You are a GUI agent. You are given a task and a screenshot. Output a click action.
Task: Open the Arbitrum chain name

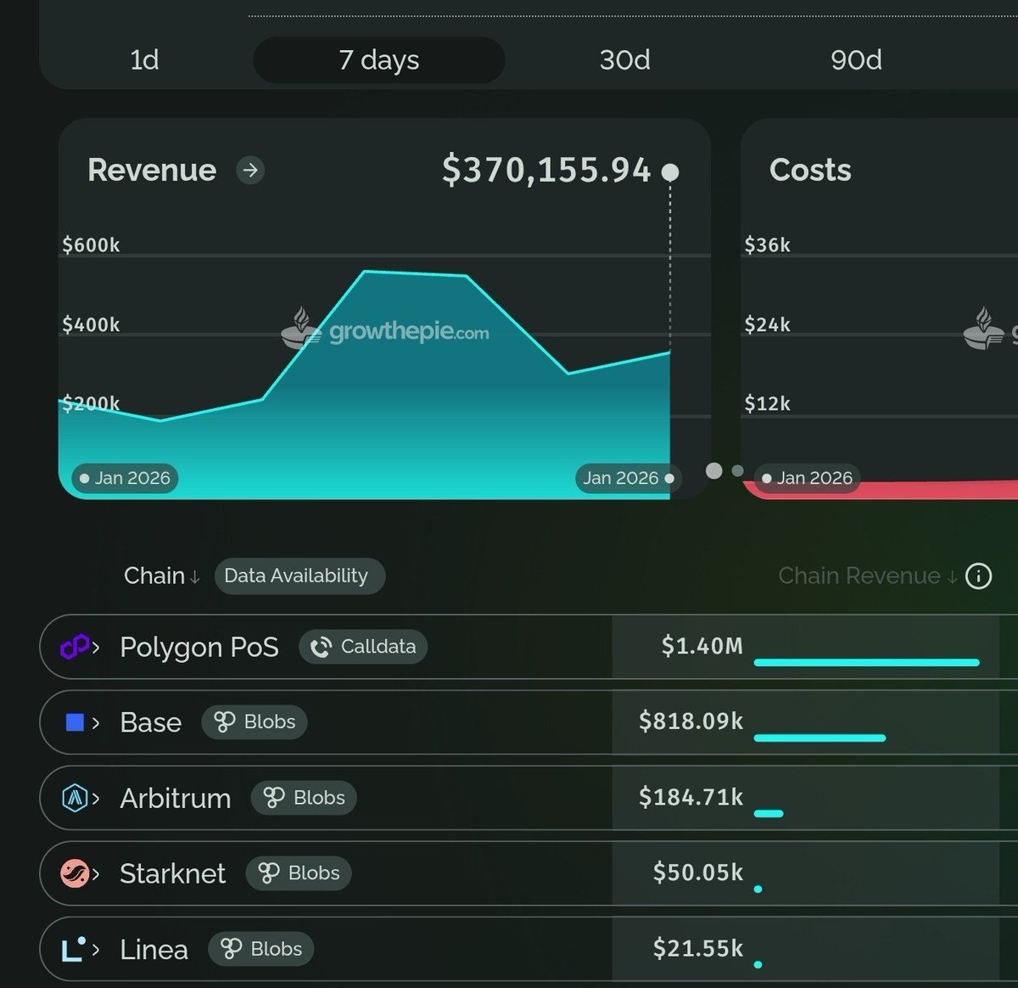(x=176, y=799)
